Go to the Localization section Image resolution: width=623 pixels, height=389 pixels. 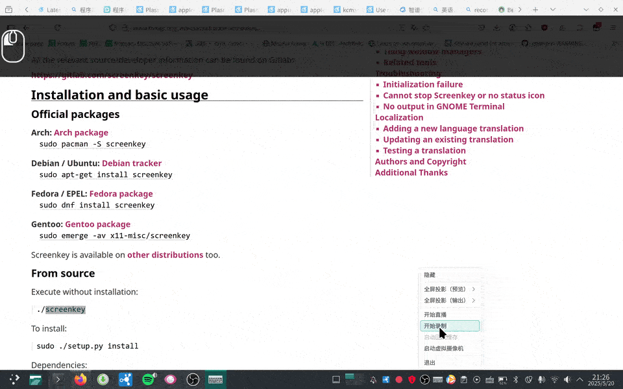click(x=399, y=117)
